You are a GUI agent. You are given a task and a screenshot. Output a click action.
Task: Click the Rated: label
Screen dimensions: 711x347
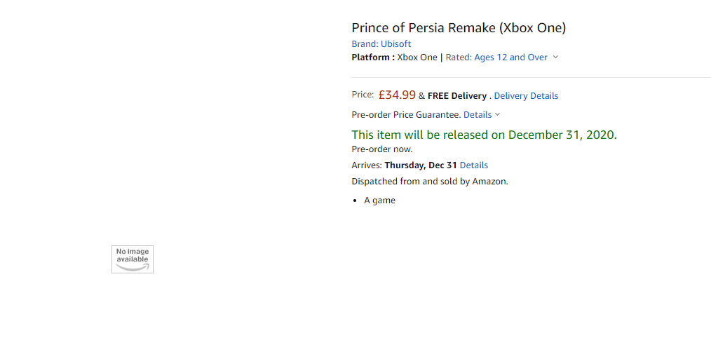click(x=459, y=57)
